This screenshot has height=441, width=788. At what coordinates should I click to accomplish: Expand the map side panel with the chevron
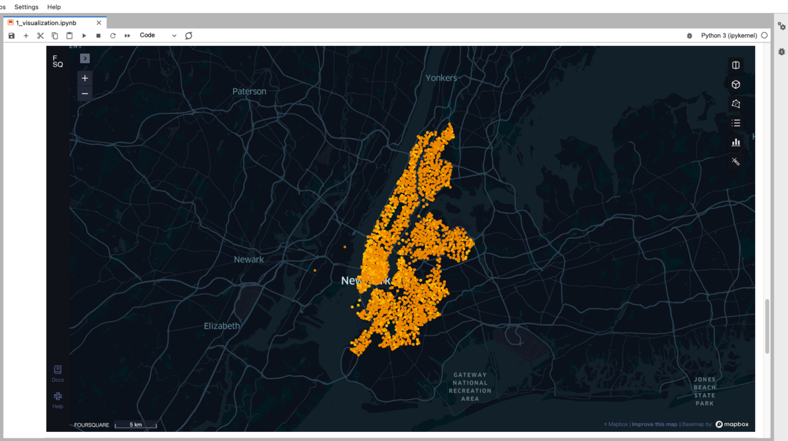(x=84, y=58)
